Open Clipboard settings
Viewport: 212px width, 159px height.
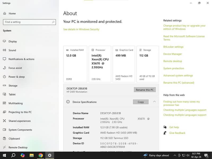click(14, 139)
